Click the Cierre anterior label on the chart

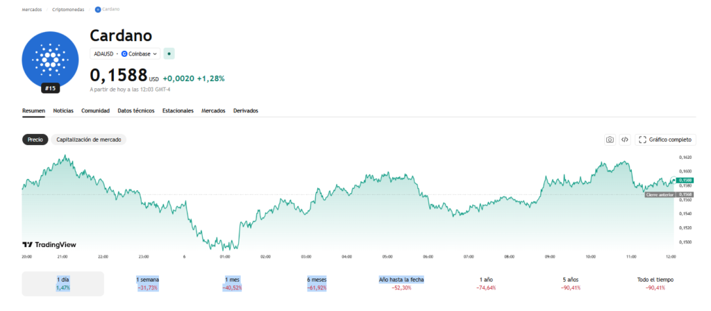tap(660, 194)
